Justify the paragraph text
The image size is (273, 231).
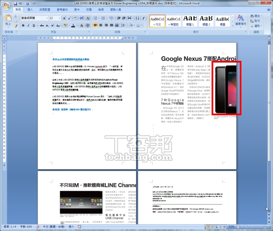111,26
